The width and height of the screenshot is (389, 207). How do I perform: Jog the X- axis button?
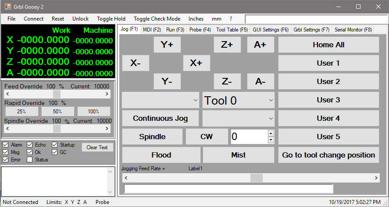136,63
